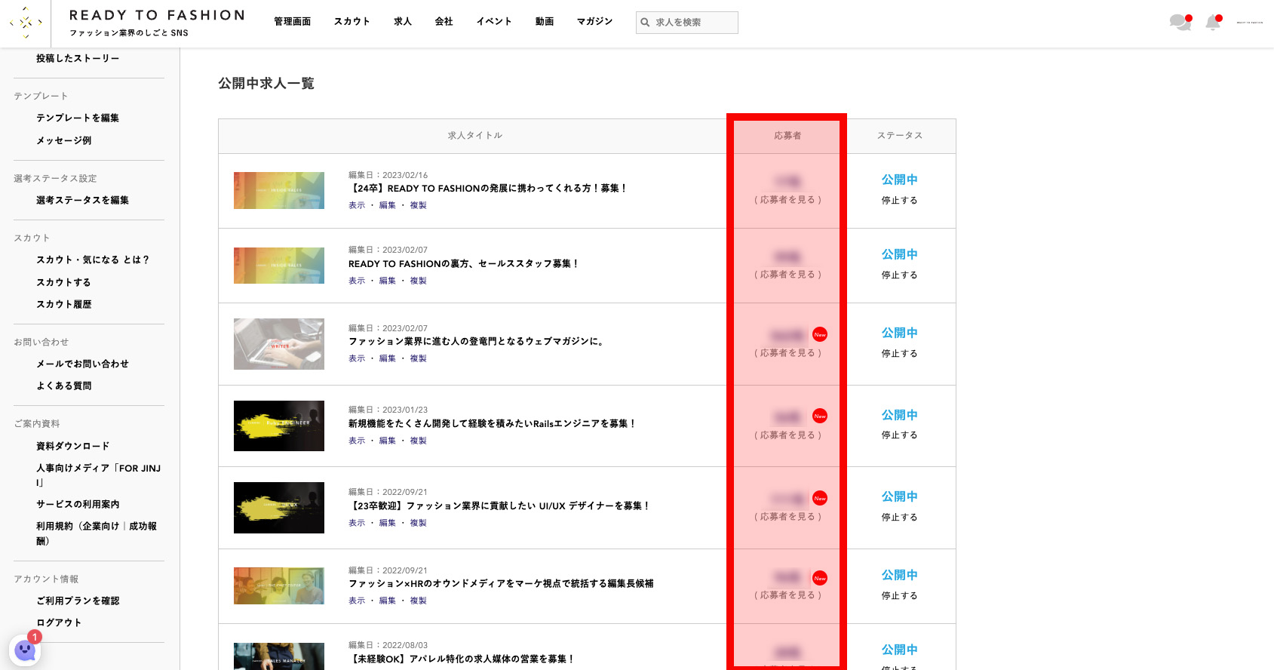Click thumbnail of セールススタッフ募集 job
The height and width of the screenshot is (670, 1274).
point(279,266)
